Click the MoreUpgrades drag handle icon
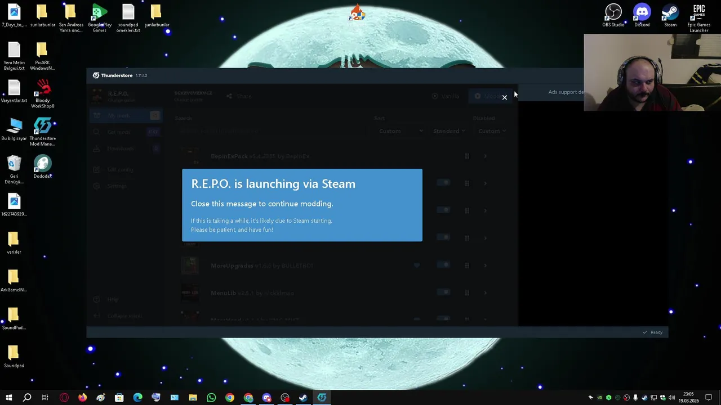 point(467,265)
